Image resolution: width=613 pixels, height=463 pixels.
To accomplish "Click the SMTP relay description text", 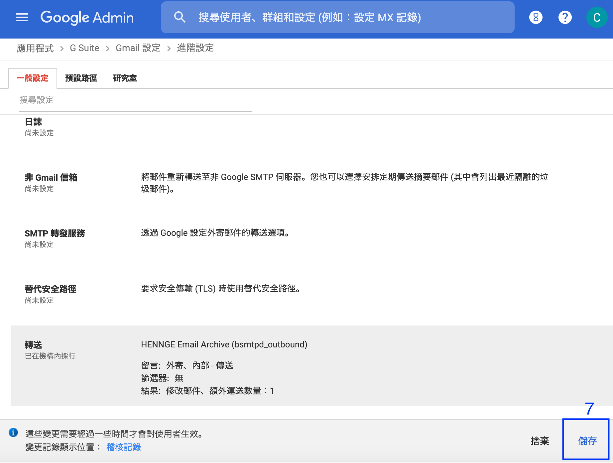I will click(216, 233).
